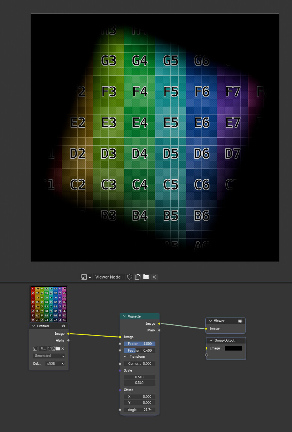The image size is (292, 432).
Task: Click the Image output socket of Untitled node
Action: point(68,334)
